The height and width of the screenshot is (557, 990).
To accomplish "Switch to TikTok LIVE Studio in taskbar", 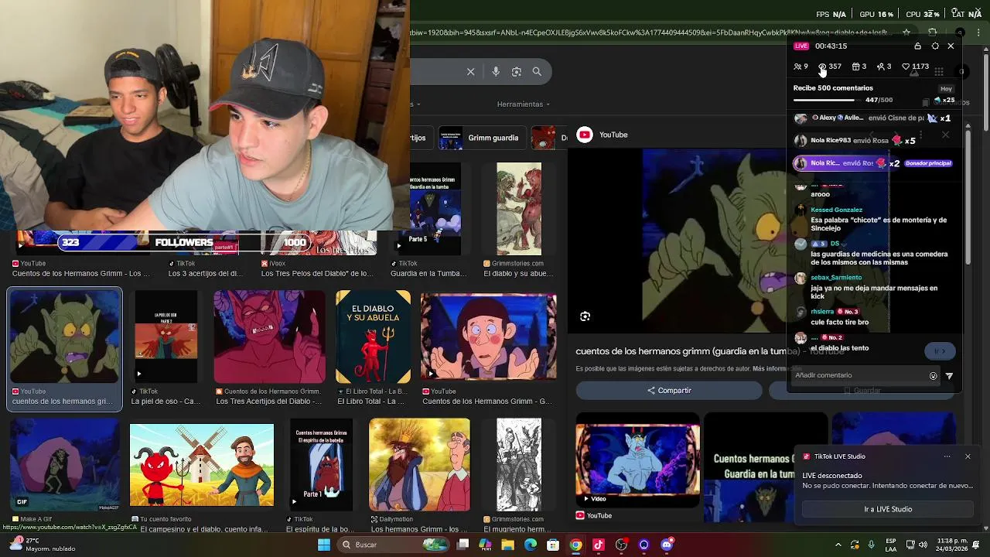I will tap(598, 545).
